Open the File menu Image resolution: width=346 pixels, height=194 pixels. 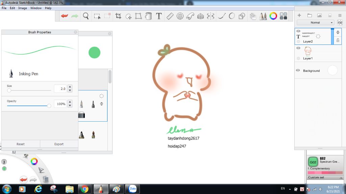(x=4, y=8)
